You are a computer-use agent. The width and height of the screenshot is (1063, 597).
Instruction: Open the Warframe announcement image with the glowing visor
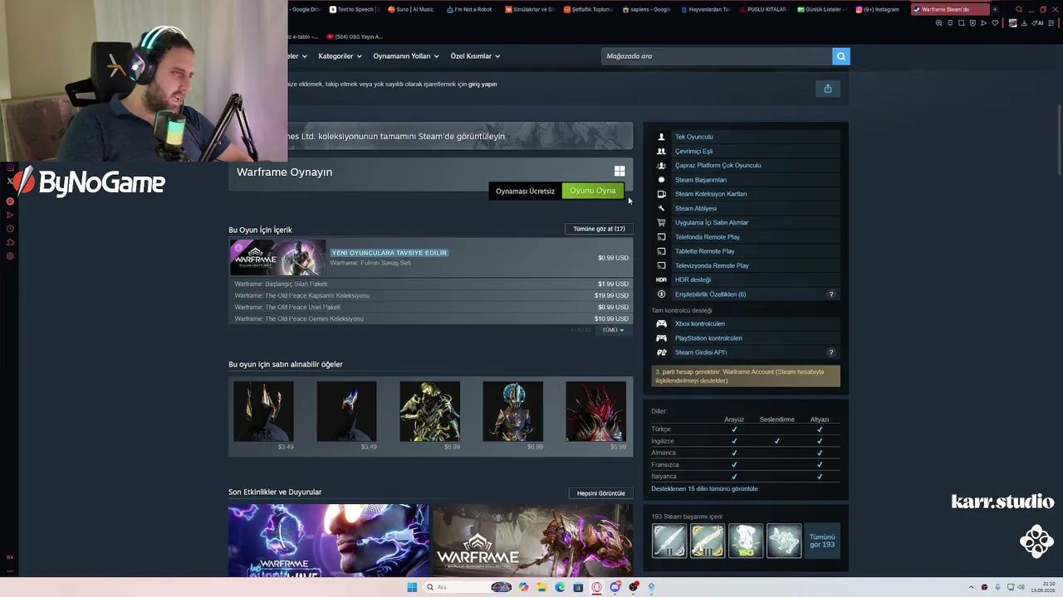(x=329, y=541)
